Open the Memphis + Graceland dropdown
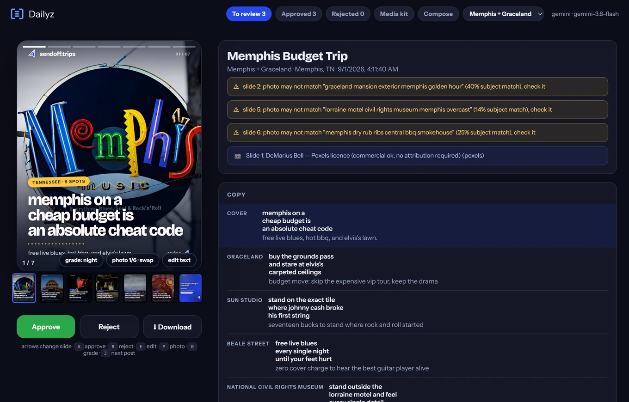 (503, 14)
